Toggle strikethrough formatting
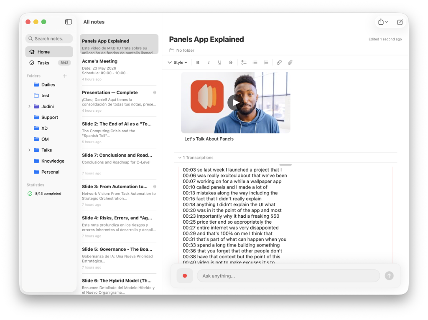428x320 pixels. coord(230,63)
